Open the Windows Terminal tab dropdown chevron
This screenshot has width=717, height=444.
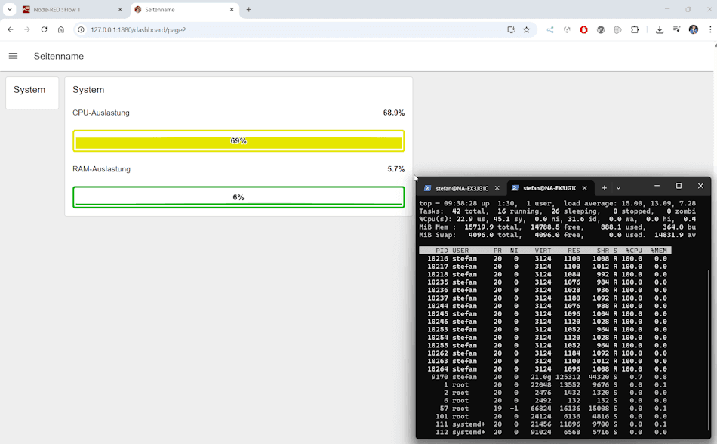click(618, 187)
